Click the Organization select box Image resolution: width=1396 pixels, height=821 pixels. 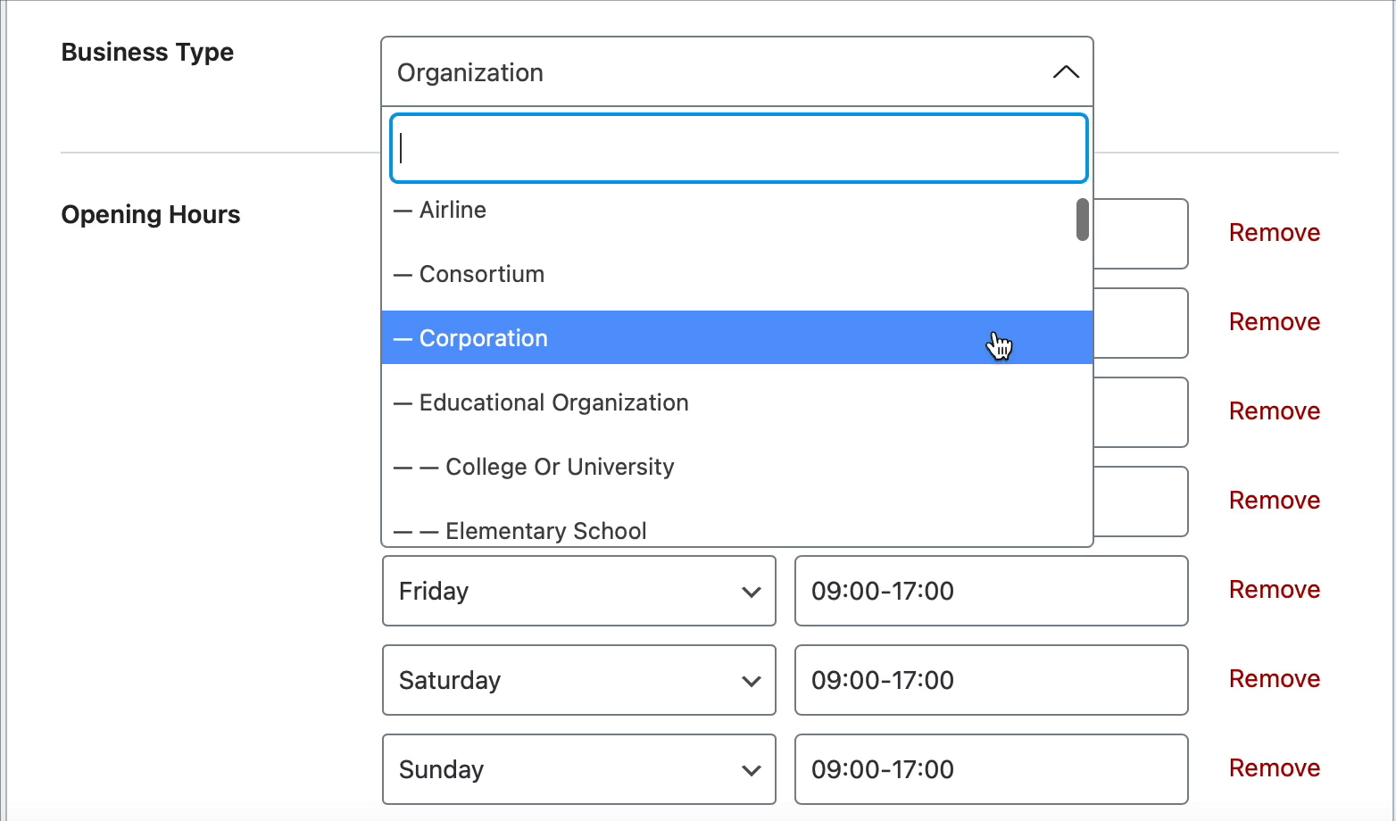714,72
